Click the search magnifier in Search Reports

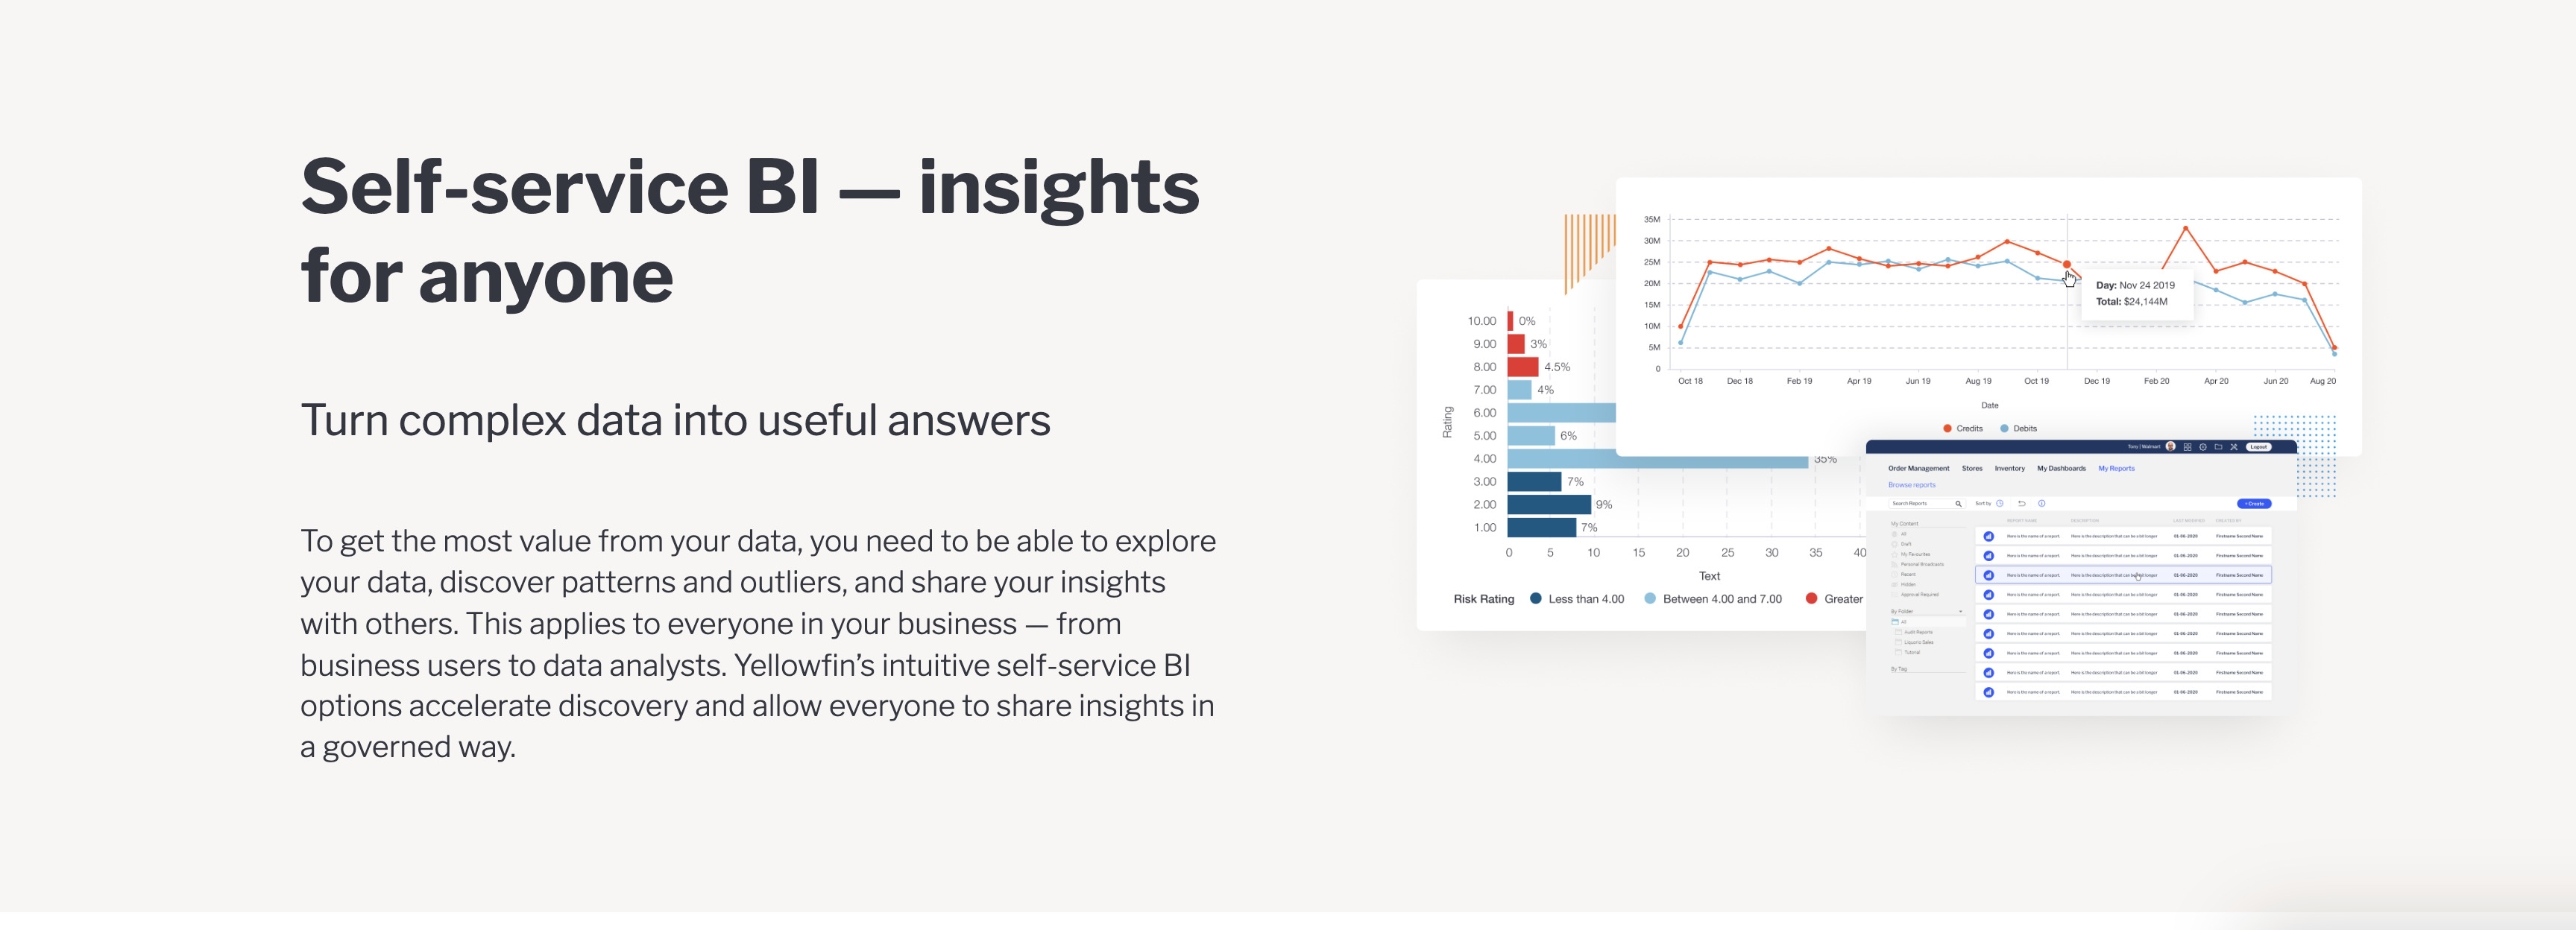[x=1959, y=504]
